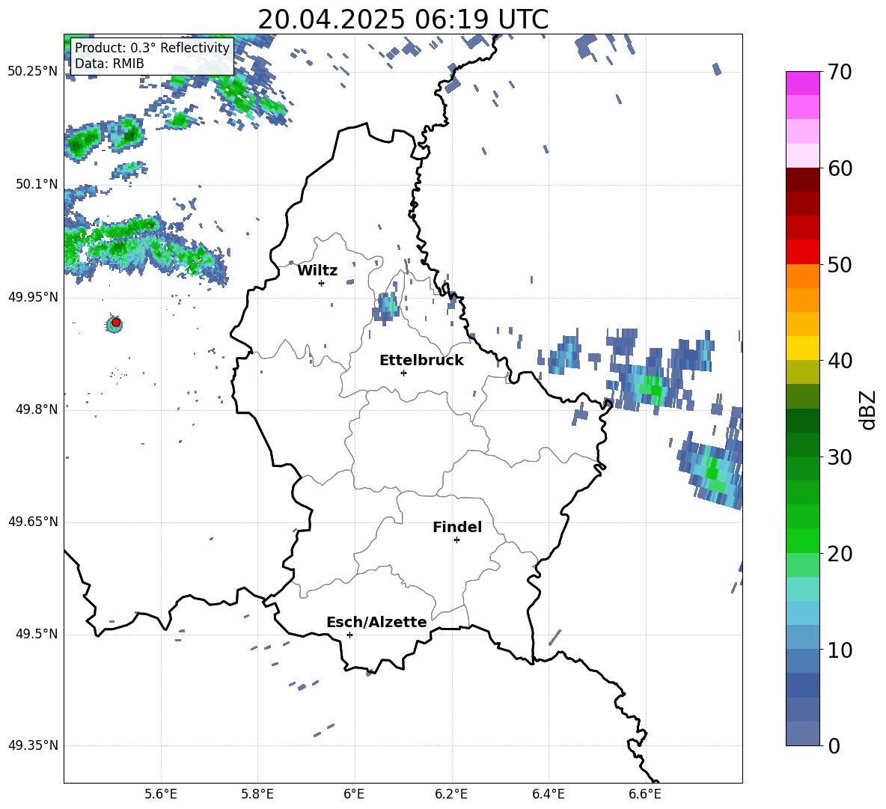Click the 30 dBZ colorbar tick label
886x809 pixels.
(840, 457)
